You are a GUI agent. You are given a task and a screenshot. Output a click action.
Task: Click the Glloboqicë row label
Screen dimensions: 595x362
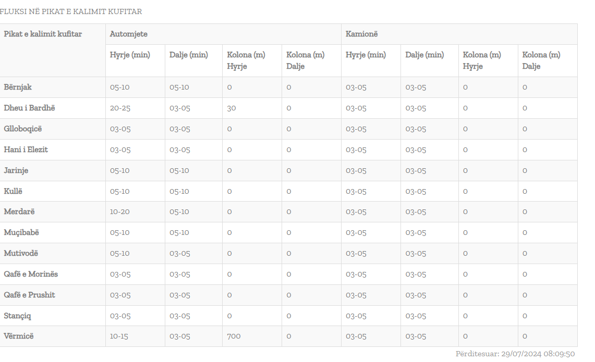tap(22, 129)
